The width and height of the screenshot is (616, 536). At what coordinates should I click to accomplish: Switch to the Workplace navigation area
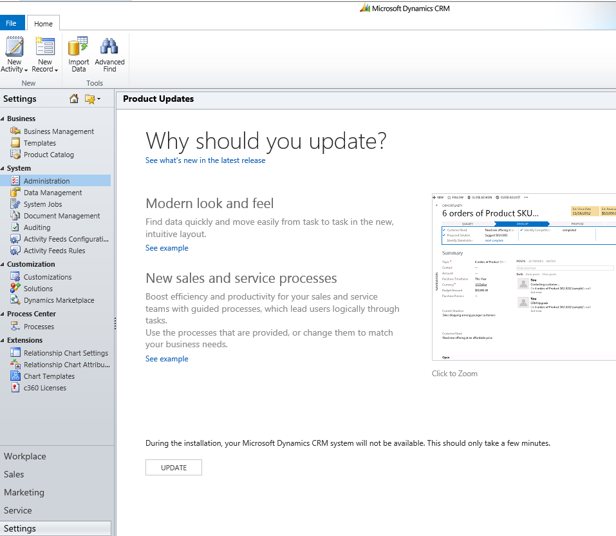pyautogui.click(x=25, y=456)
